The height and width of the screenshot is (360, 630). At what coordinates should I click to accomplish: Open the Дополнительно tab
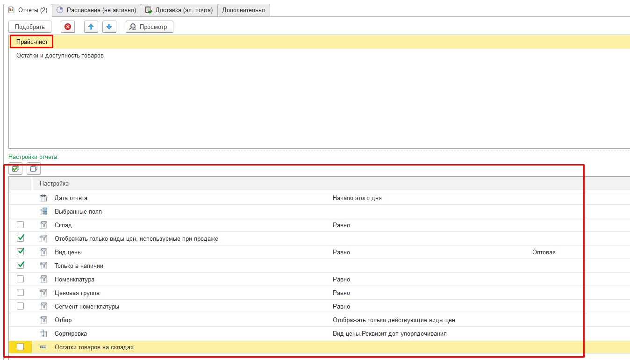click(243, 10)
